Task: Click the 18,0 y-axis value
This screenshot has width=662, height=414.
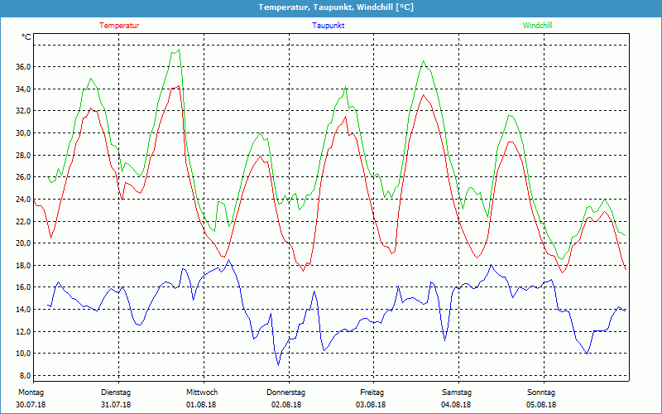Action: click(x=23, y=265)
